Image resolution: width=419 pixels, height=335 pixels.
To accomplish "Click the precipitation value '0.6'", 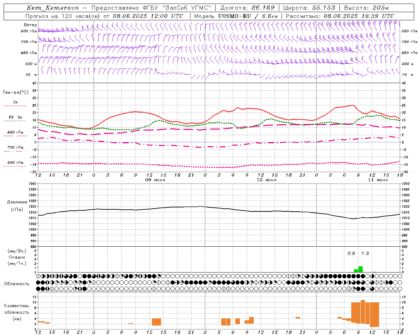I will tap(351, 253).
